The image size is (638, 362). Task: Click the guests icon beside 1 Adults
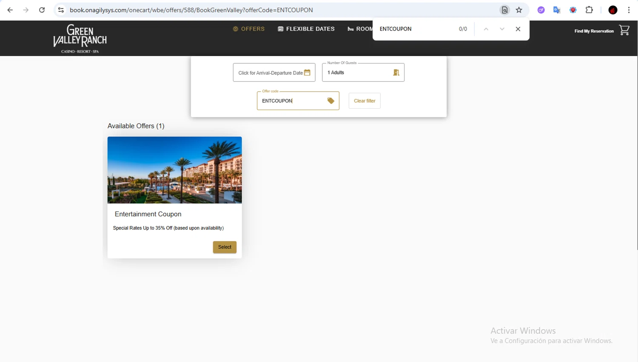tap(396, 73)
